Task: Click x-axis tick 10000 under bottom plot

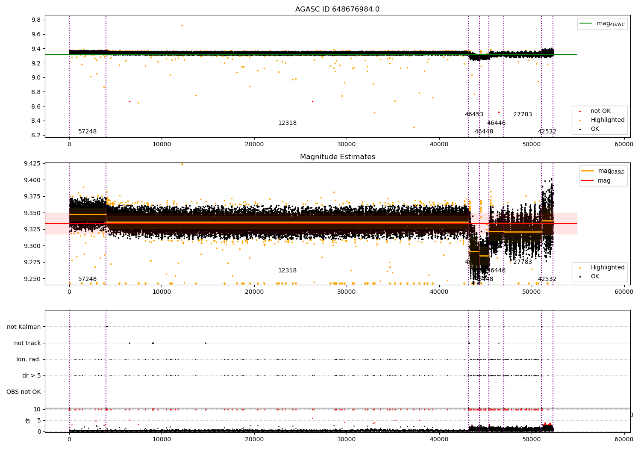Action: click(162, 440)
